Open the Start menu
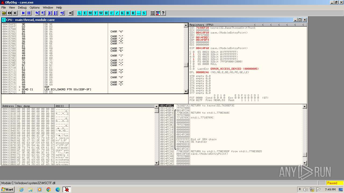The width and height of the screenshot is (344, 193). (x=7, y=190)
